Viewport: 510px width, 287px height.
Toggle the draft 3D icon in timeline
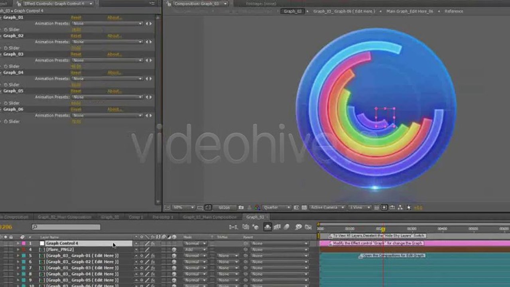tap(256, 227)
